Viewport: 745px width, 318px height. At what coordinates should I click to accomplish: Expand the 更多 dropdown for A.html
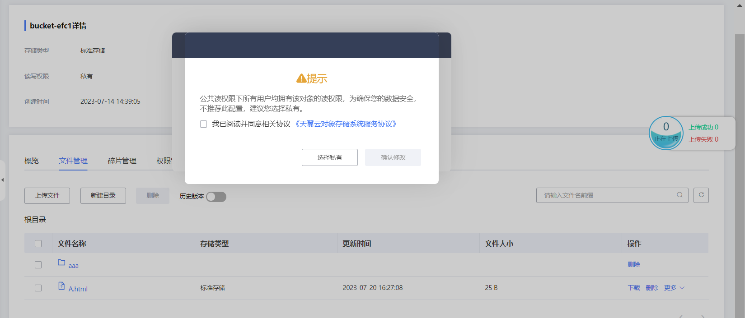coord(674,288)
